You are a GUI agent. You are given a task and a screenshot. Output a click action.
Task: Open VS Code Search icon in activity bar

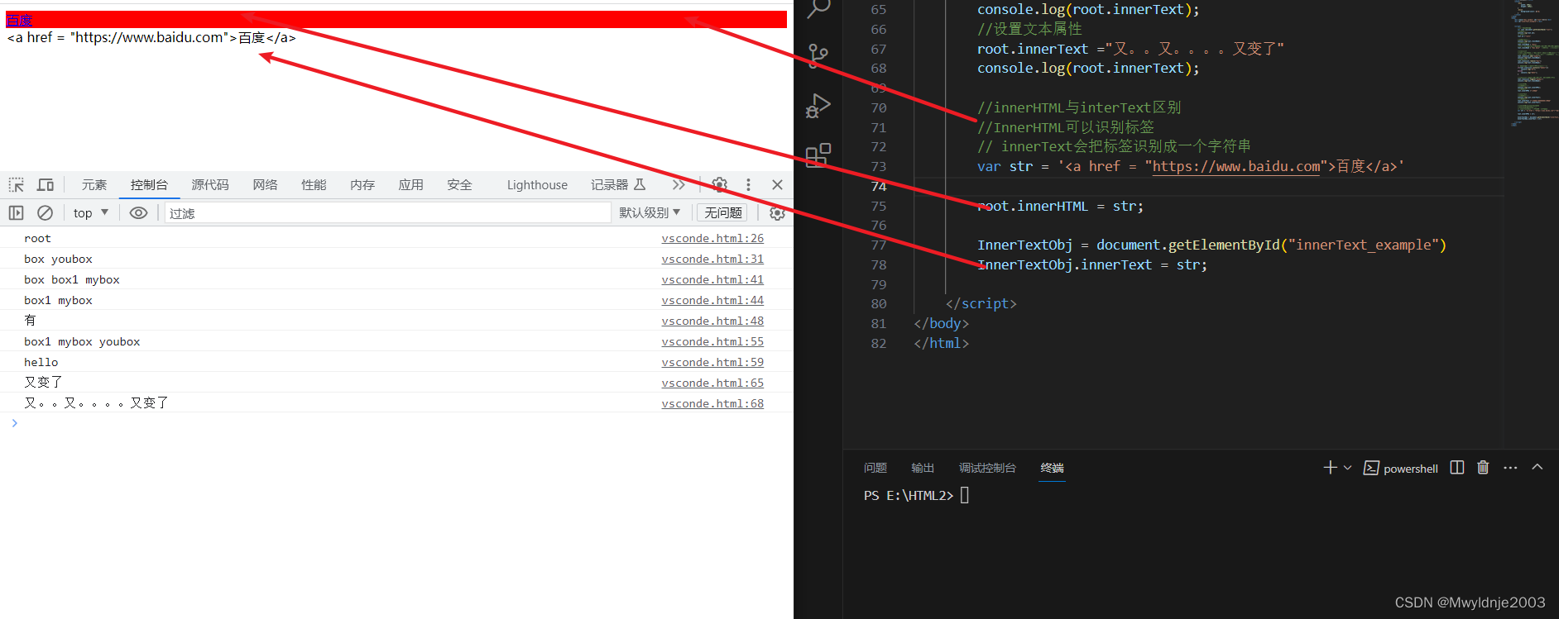pyautogui.click(x=818, y=7)
